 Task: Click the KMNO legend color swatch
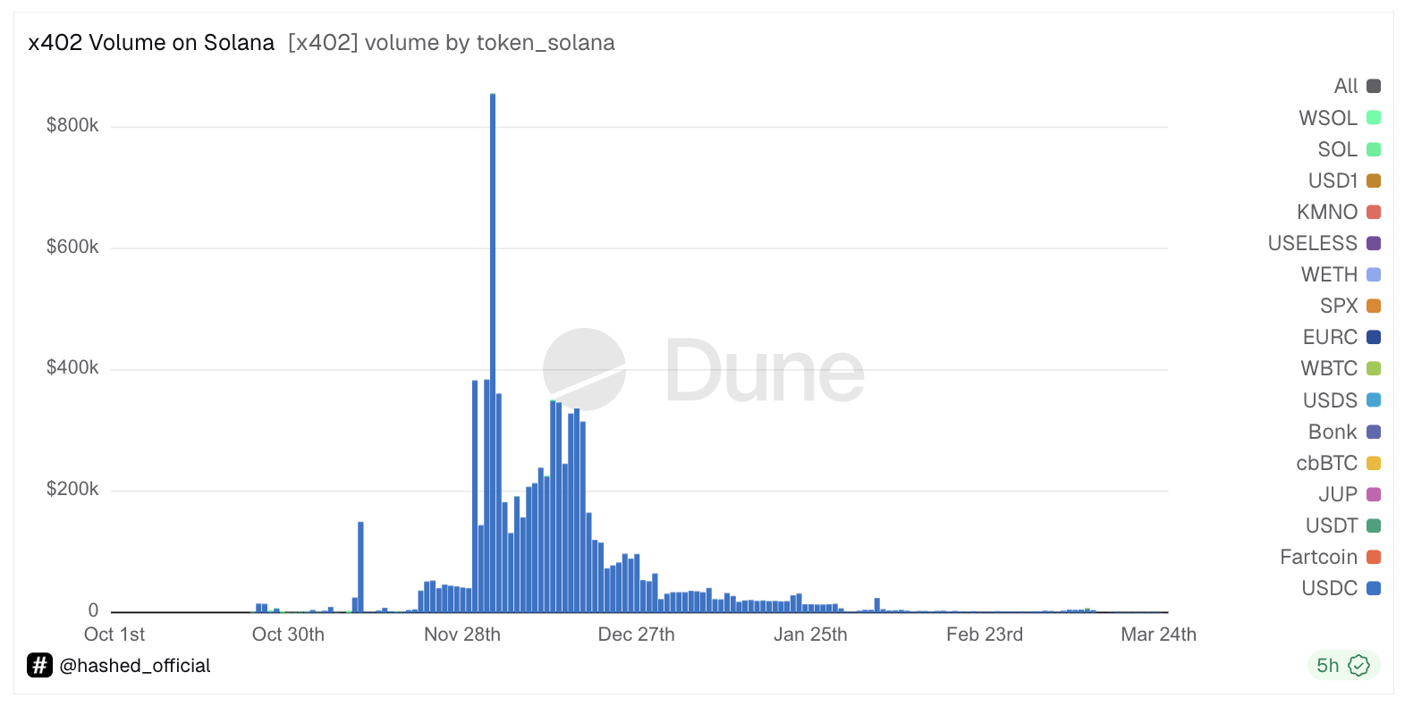[x=1374, y=212]
